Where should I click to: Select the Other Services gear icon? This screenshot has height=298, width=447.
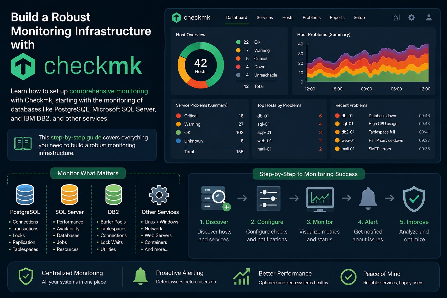point(159,195)
